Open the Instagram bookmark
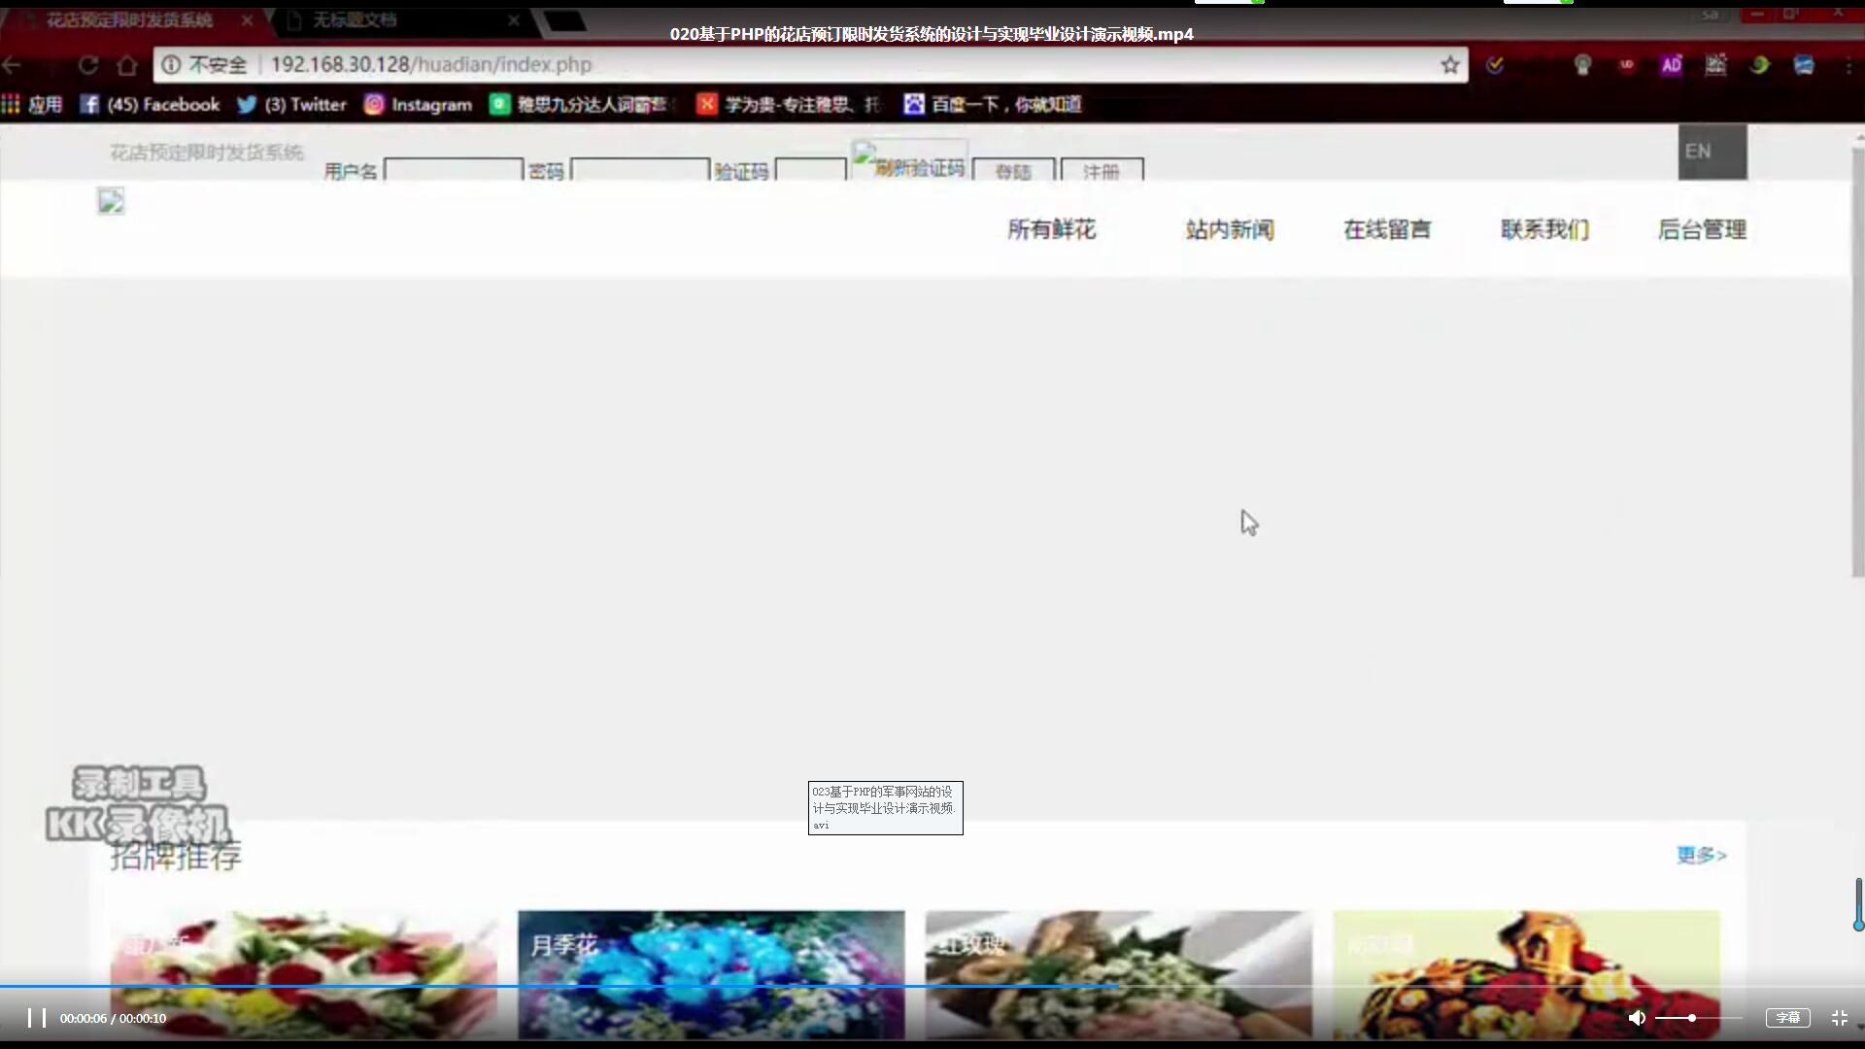The height and width of the screenshot is (1049, 1865). 418,104
